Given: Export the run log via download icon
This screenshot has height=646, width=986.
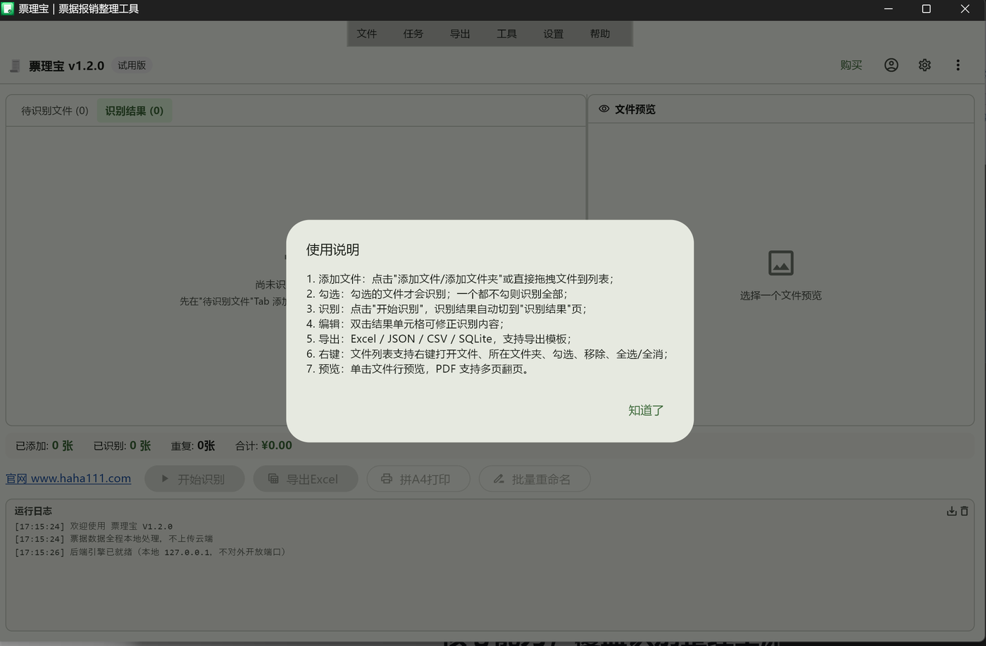Looking at the screenshot, I should pos(951,511).
